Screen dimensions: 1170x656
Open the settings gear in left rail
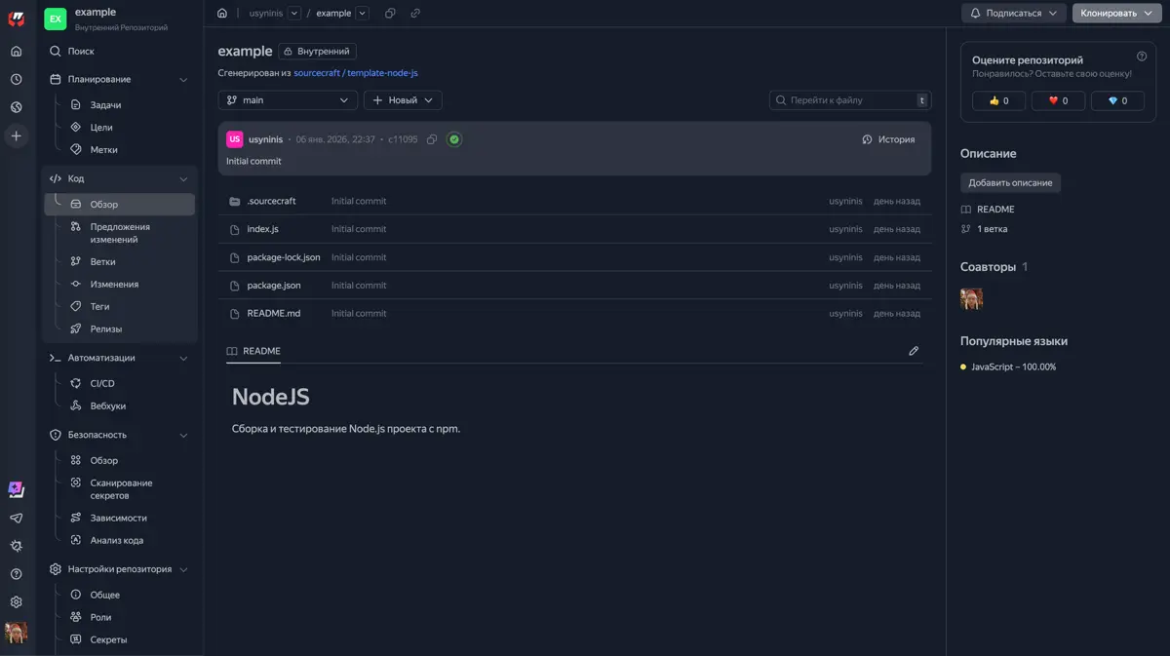click(16, 602)
